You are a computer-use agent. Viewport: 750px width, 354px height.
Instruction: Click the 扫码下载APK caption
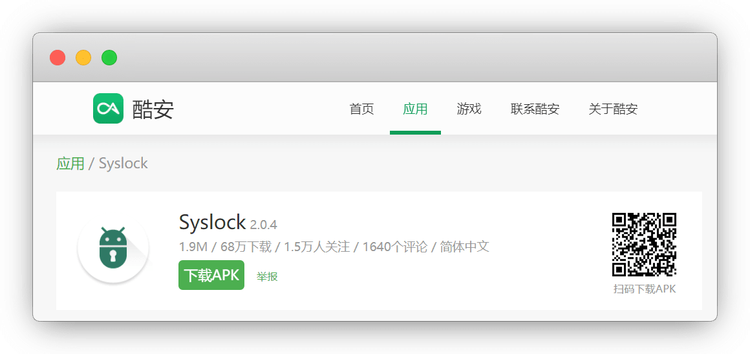(x=645, y=289)
